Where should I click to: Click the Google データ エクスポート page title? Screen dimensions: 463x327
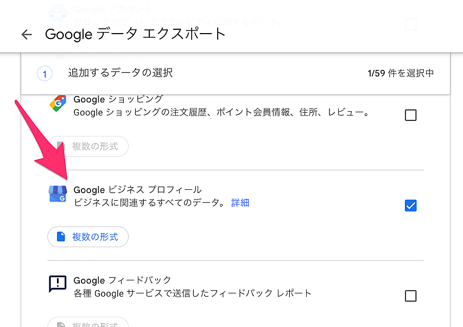(x=135, y=34)
